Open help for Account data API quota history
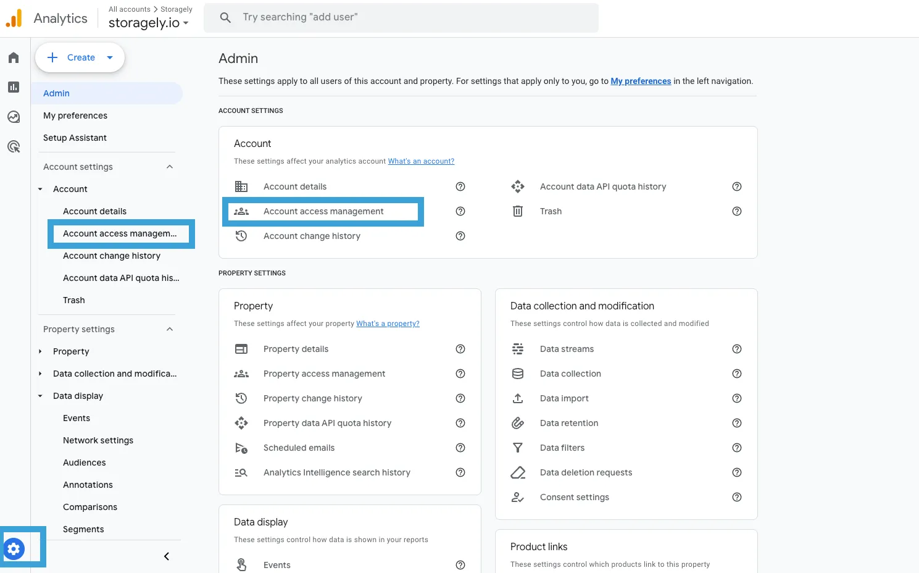Screen dimensions: 919x573 (x=737, y=186)
